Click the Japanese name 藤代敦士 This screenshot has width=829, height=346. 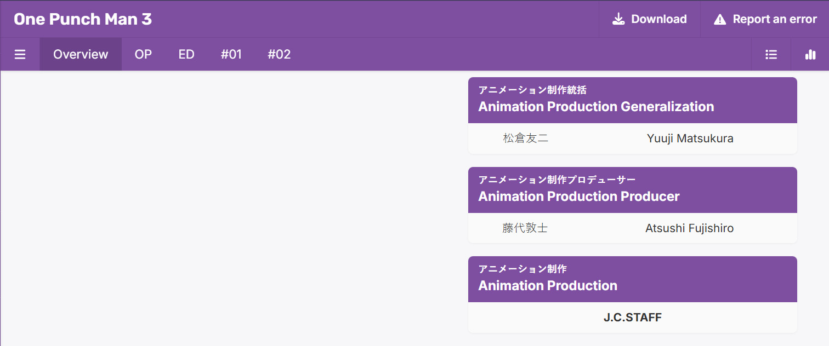525,228
